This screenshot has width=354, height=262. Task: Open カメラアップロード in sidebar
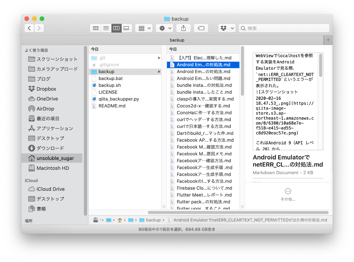pos(53,69)
